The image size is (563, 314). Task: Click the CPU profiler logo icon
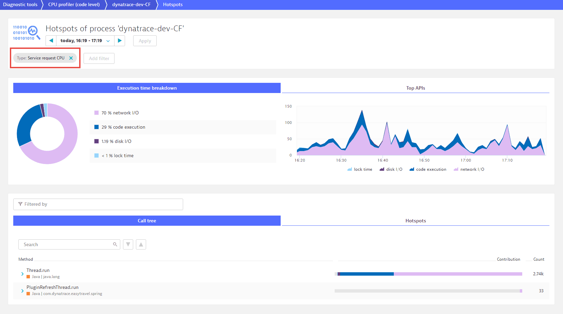(x=27, y=33)
